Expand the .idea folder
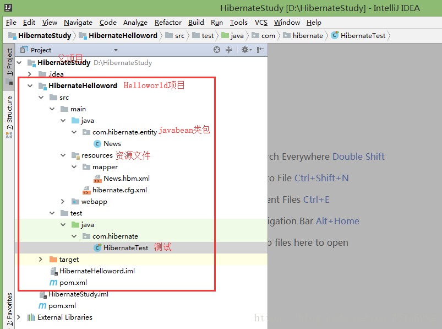Viewport: 442px width, 329px height. click(30, 74)
